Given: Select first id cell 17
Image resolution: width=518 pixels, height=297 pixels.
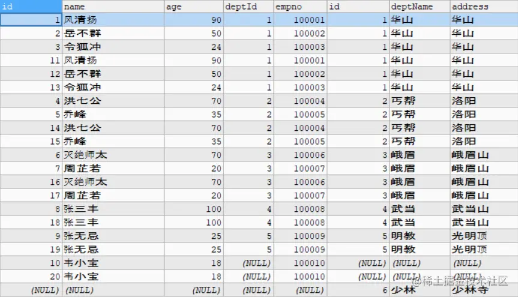Looking at the screenshot, I should (31, 196).
